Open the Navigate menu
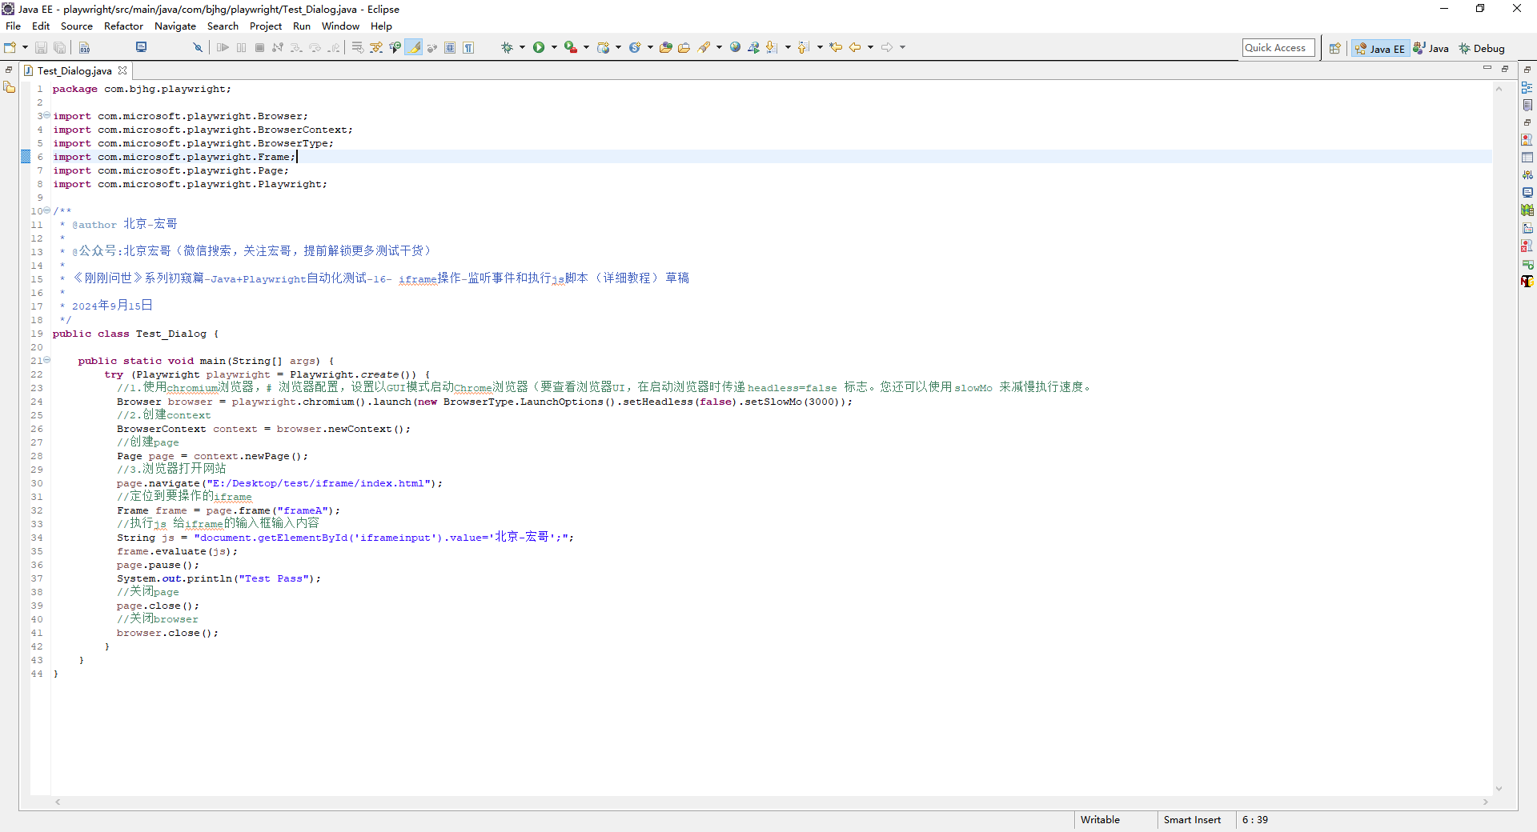1537x832 pixels. point(175,26)
